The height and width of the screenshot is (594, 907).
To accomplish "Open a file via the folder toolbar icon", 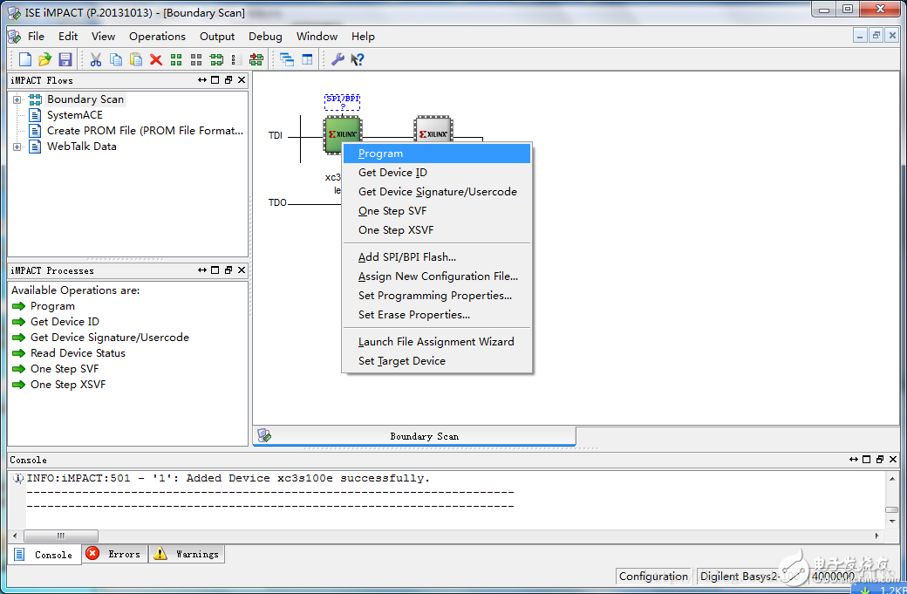I will tap(43, 58).
